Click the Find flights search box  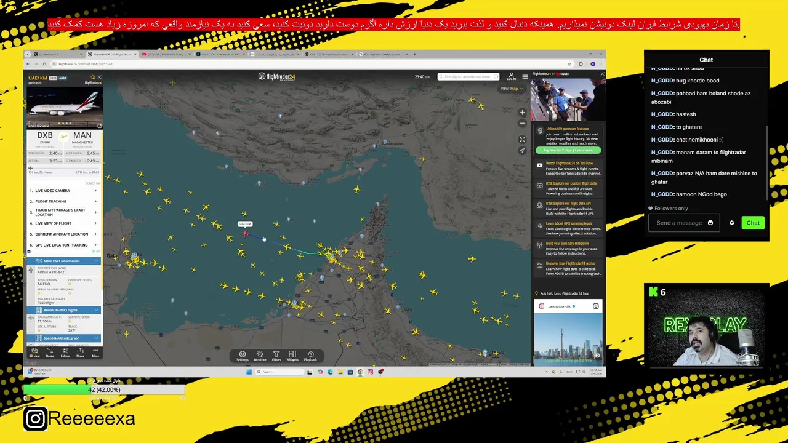tap(468, 76)
